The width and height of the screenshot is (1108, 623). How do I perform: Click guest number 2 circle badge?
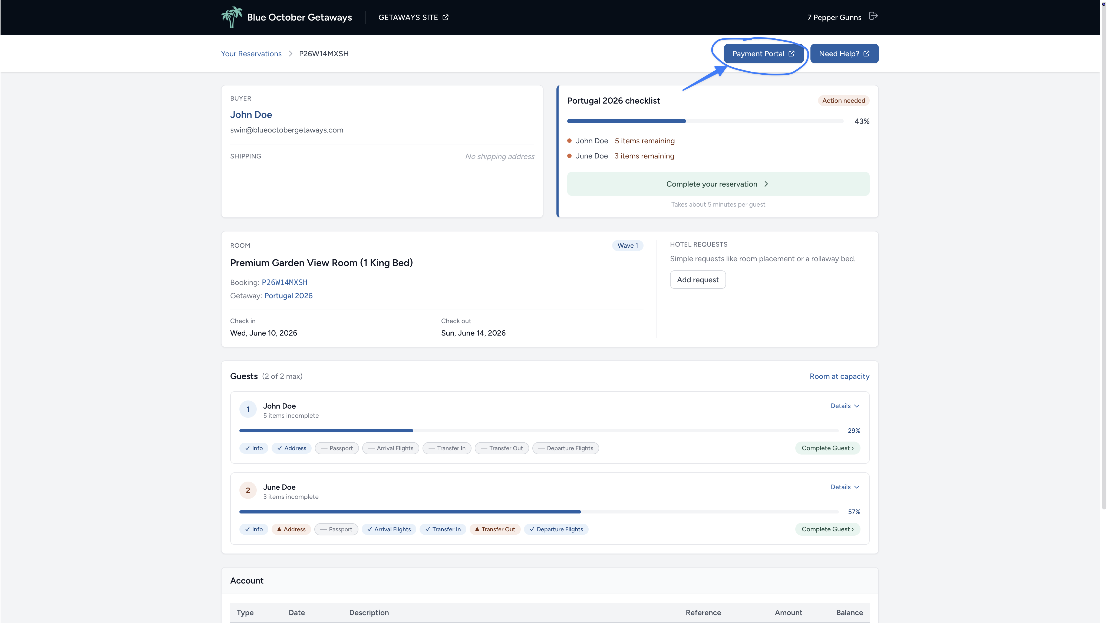[248, 490]
